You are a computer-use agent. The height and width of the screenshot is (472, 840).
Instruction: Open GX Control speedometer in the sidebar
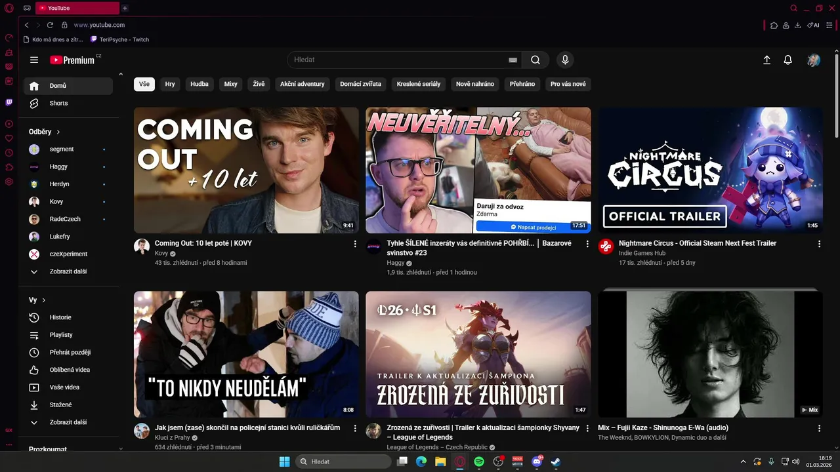click(9, 37)
